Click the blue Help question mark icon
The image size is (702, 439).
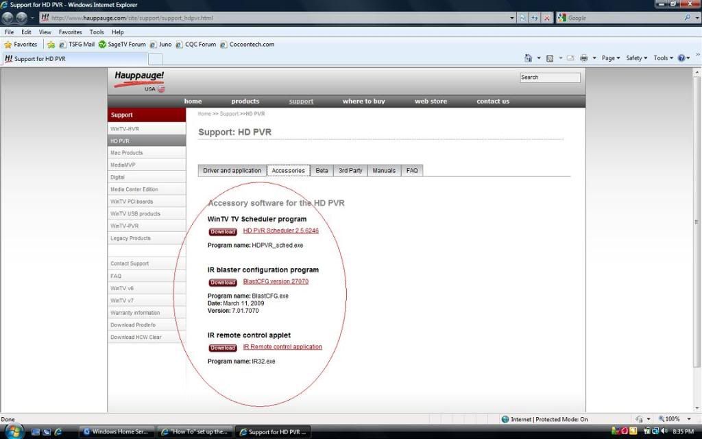pos(681,58)
